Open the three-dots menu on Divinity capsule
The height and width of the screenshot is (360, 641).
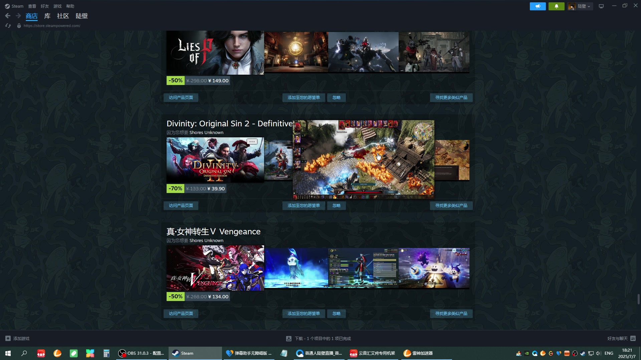(252, 142)
